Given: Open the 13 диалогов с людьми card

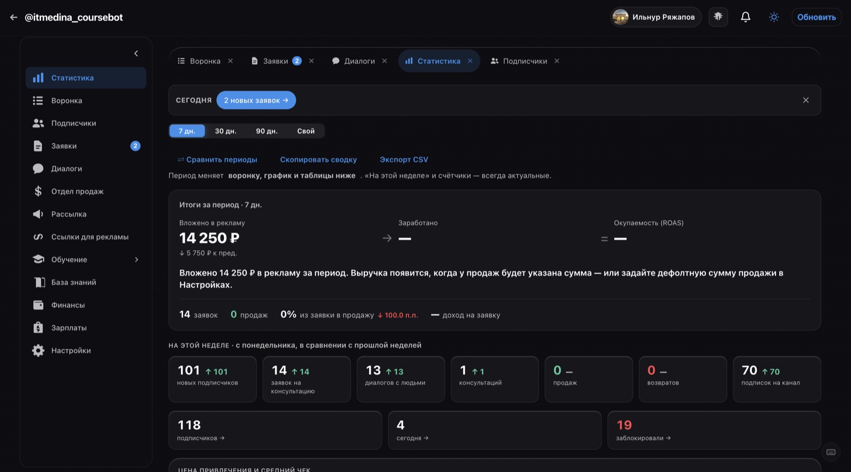Looking at the screenshot, I should 401,380.
